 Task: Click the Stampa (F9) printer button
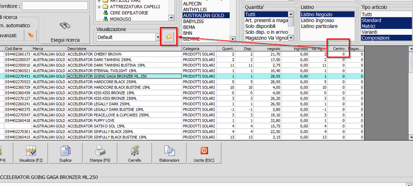100,153
